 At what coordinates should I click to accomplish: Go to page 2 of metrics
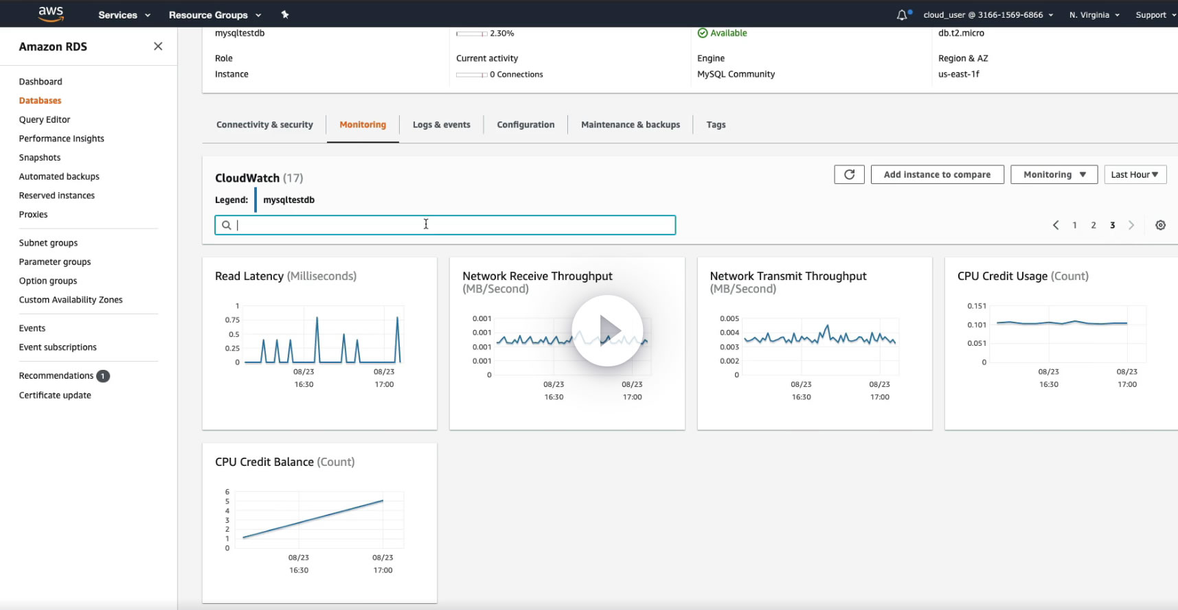[x=1094, y=225]
